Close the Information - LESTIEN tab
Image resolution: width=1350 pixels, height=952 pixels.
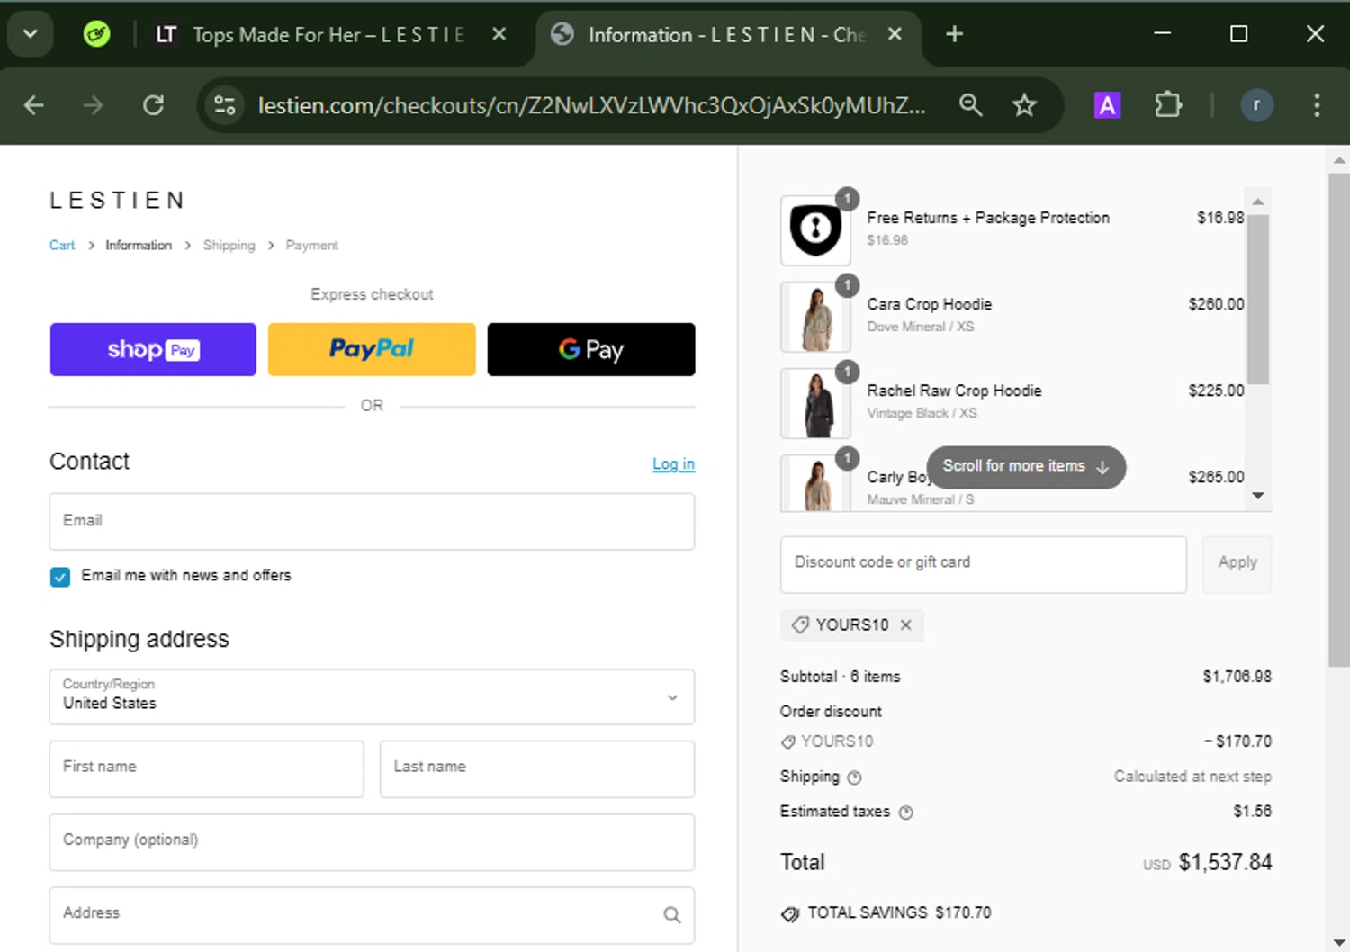coord(895,34)
